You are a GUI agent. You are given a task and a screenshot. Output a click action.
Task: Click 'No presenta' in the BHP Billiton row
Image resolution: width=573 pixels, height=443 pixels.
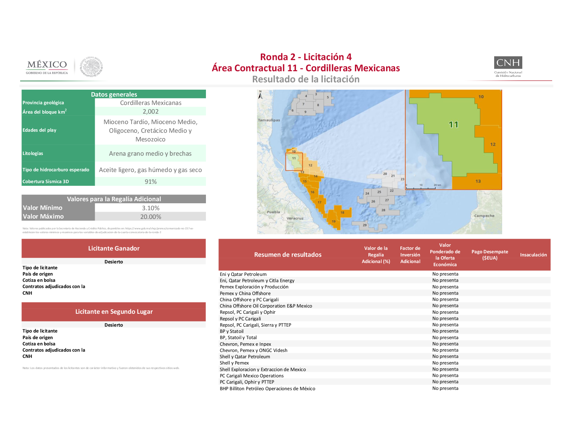[445, 388]
